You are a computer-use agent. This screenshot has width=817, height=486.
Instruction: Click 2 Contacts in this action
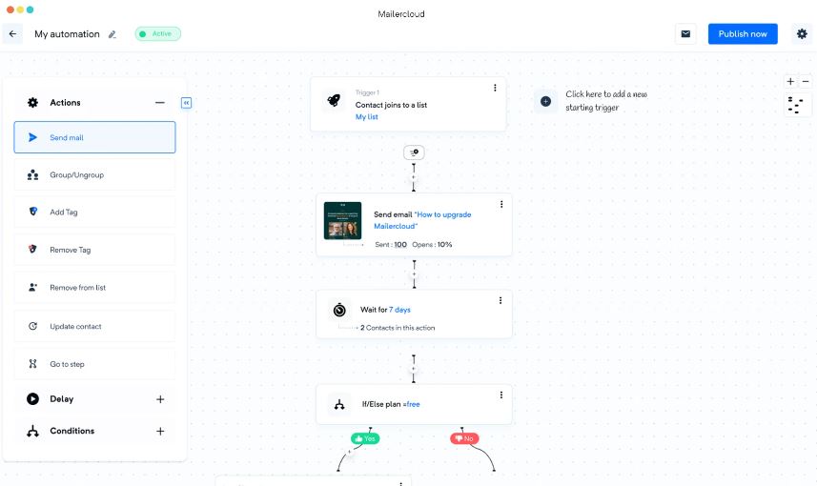click(398, 328)
